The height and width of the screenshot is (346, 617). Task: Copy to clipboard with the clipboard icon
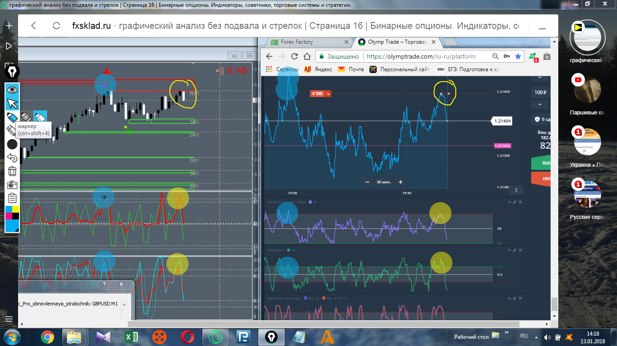pos(12,198)
